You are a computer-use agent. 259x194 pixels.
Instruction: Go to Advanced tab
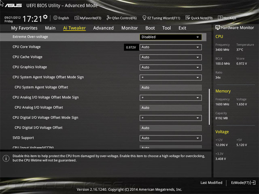(104, 28)
